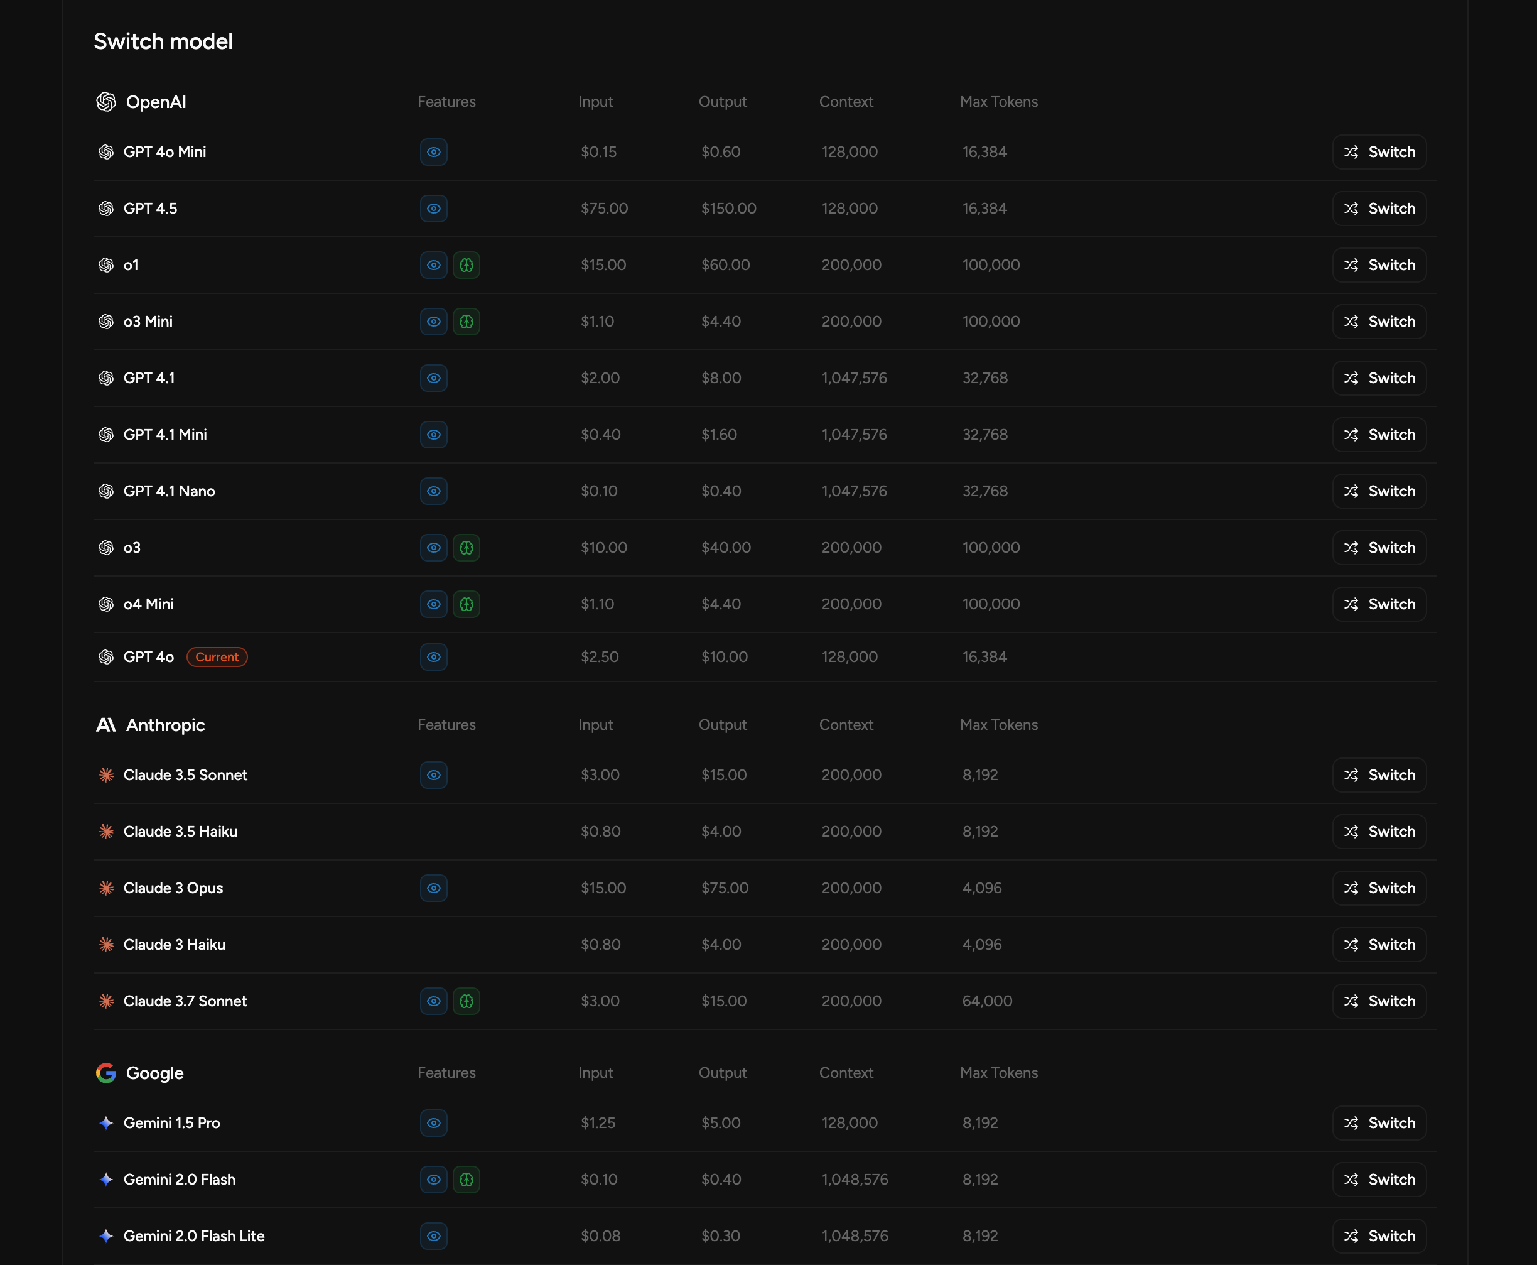Click the brain icon for Claude 3.7 Sonnet
Image resolution: width=1537 pixels, height=1265 pixels.
point(466,1001)
